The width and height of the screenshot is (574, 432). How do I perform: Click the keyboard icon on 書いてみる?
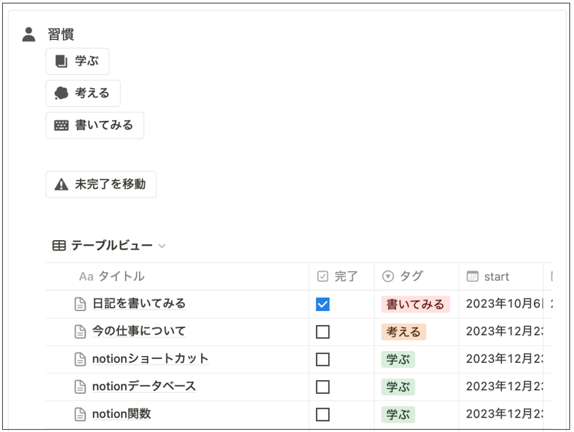click(61, 126)
